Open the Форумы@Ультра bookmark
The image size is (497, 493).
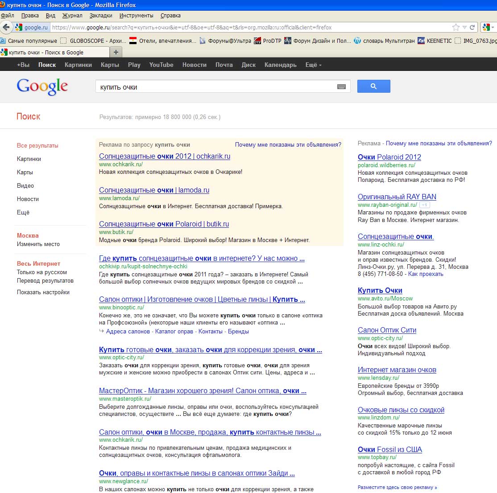[225, 41]
